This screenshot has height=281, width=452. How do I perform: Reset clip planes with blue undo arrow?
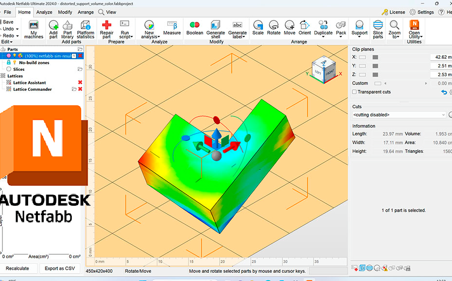pos(444,92)
